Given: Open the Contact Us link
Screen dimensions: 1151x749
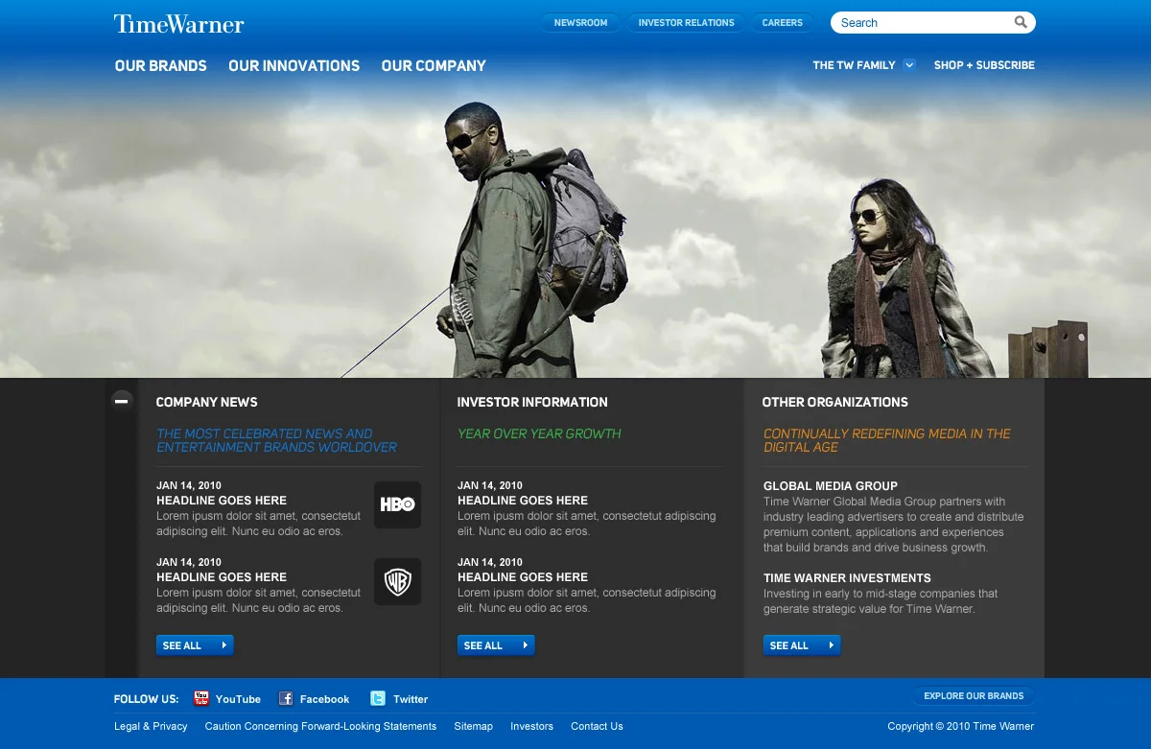Looking at the screenshot, I should [x=597, y=726].
